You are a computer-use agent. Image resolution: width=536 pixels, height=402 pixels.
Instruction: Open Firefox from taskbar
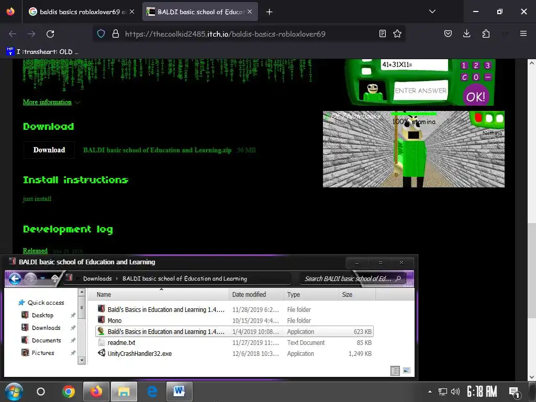pos(96,392)
